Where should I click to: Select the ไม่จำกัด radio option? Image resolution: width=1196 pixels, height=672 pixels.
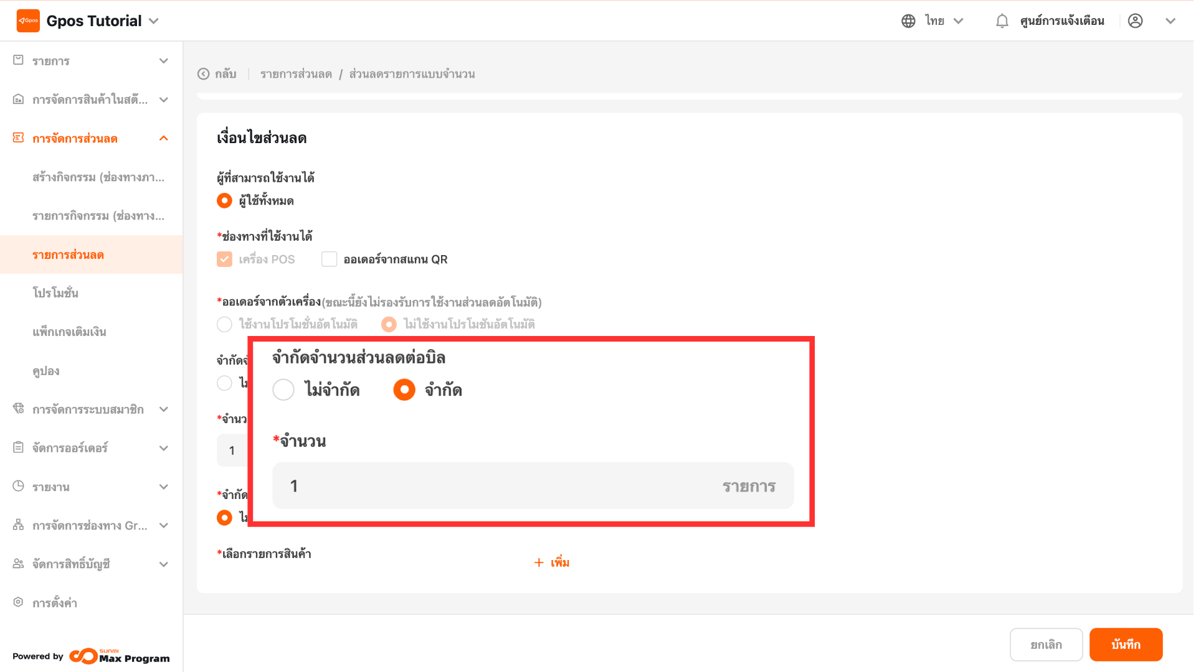[283, 390]
